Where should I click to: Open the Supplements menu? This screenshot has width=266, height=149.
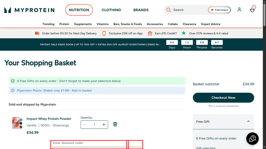(x=83, y=24)
